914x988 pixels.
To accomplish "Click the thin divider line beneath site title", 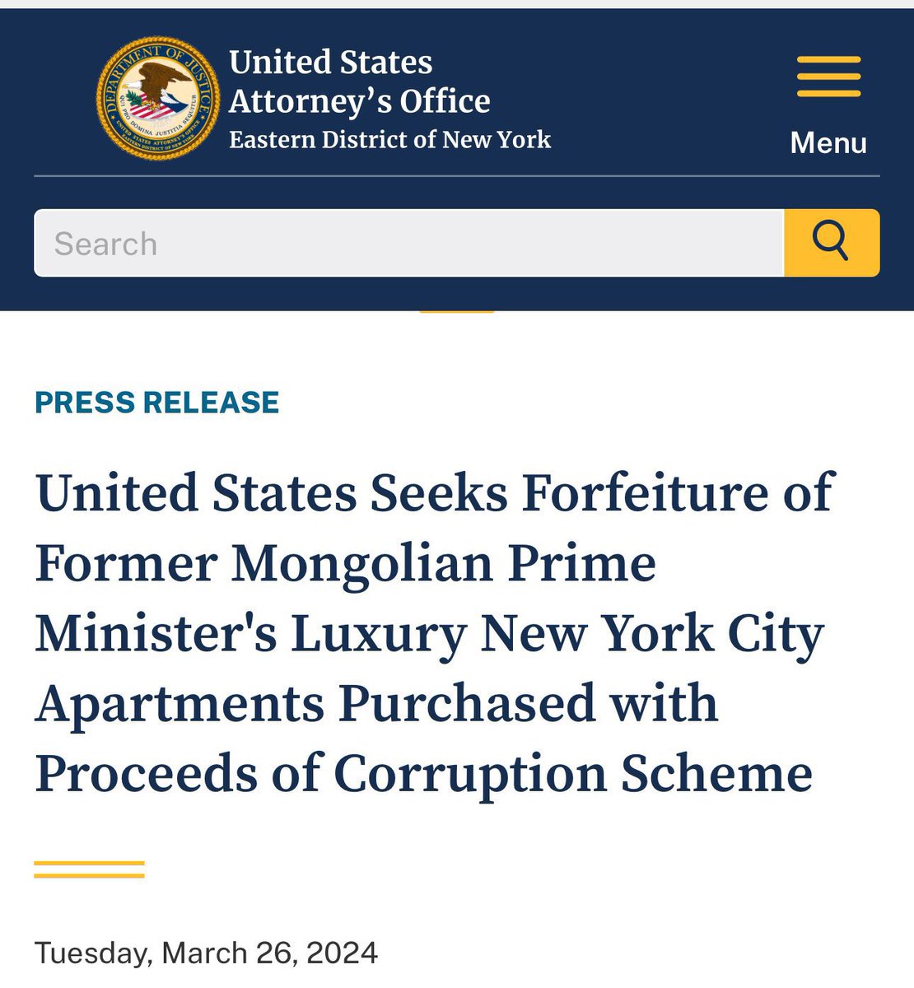I will coord(457,176).
